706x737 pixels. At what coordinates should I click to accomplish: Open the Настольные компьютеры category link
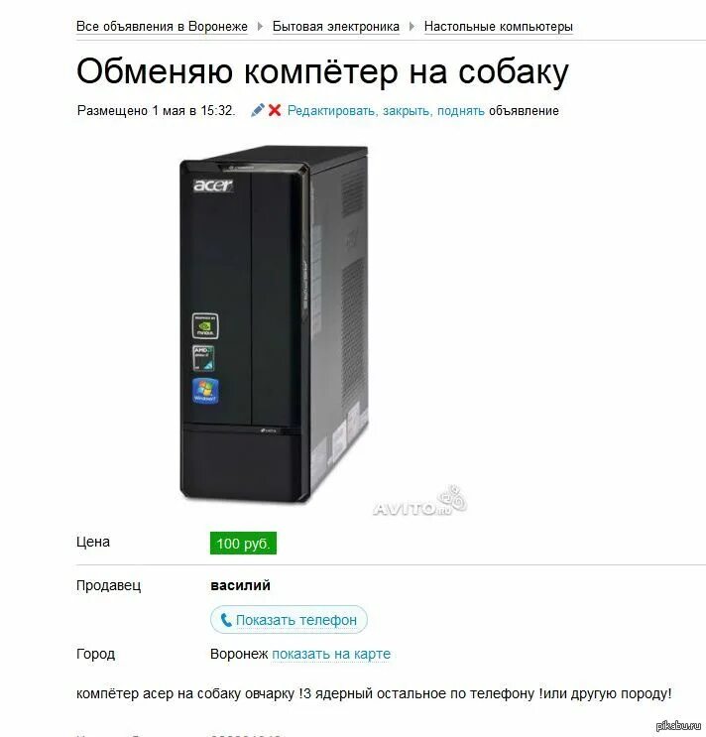499,27
